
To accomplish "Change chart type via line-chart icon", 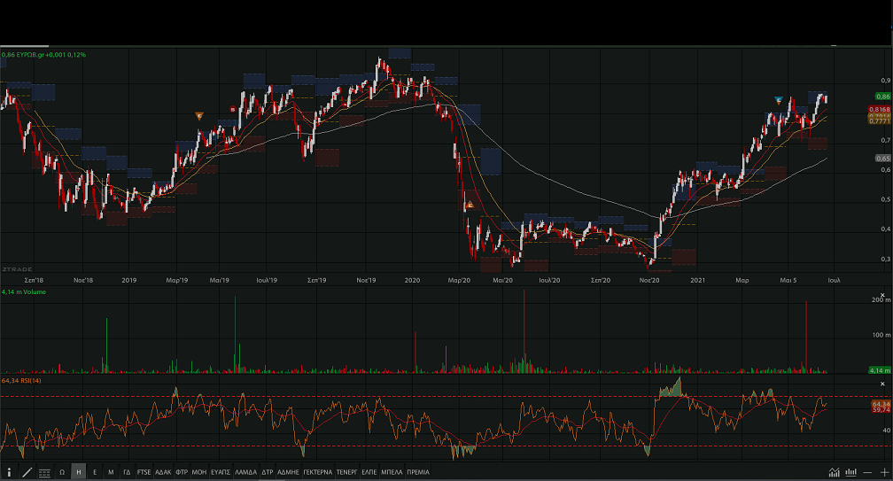I will pos(834,473).
